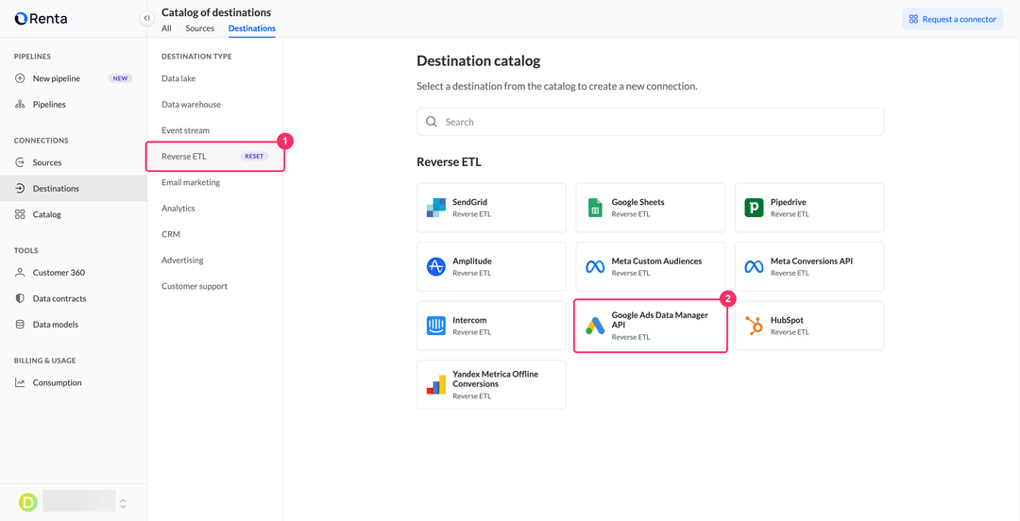This screenshot has width=1020, height=521.
Task: Open Customer 360 tool
Action: [74, 273]
